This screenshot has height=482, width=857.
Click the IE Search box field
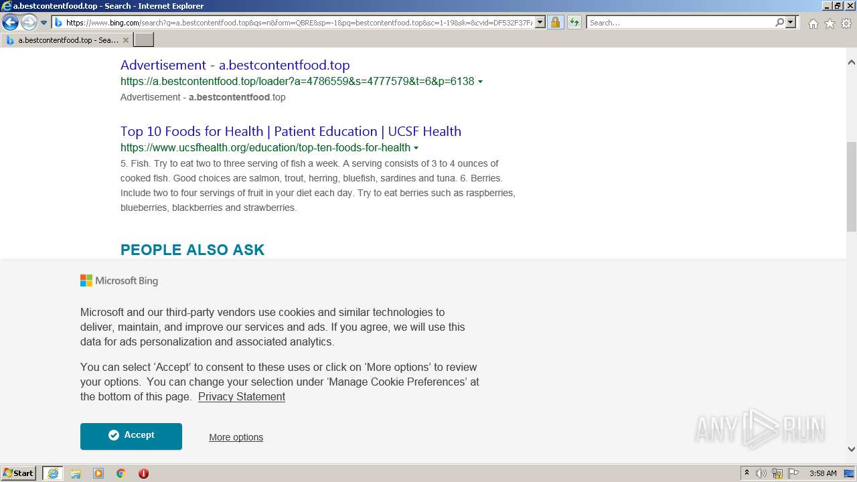coord(680,23)
